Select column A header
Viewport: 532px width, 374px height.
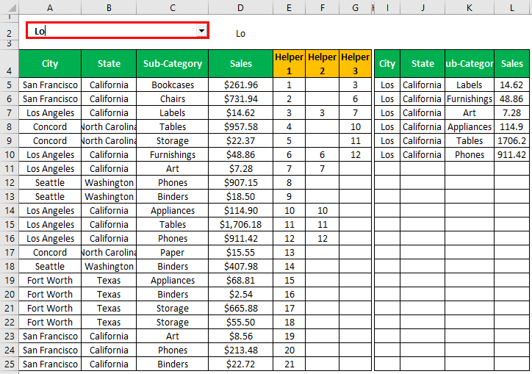pyautogui.click(x=50, y=7)
